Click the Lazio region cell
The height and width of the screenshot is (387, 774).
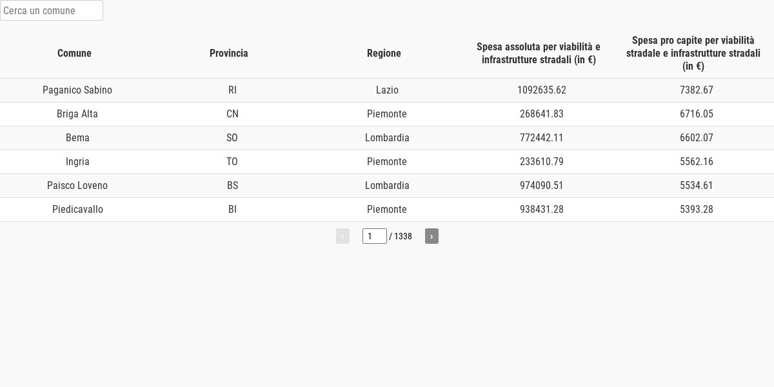tap(387, 90)
